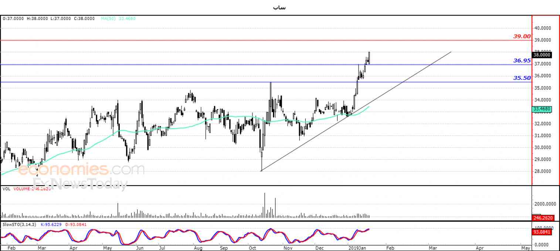Select the L:37.0000 low price readout
Image resolution: width=560 pixels, height=251 pixels.
61,18
